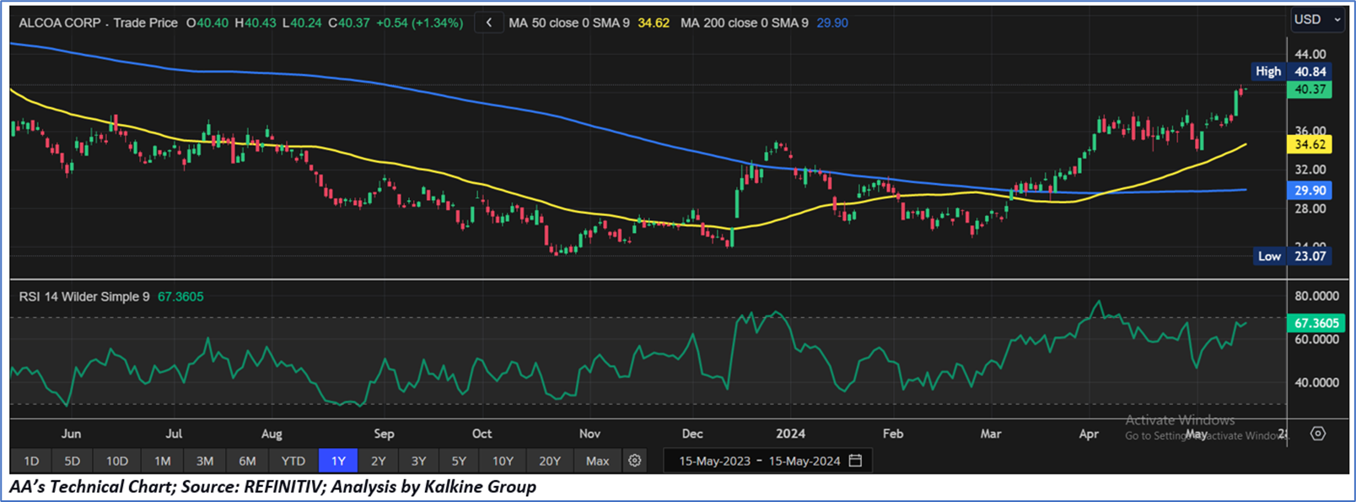
Task: Click the yellow 34.62 MA price tag
Action: point(1310,144)
